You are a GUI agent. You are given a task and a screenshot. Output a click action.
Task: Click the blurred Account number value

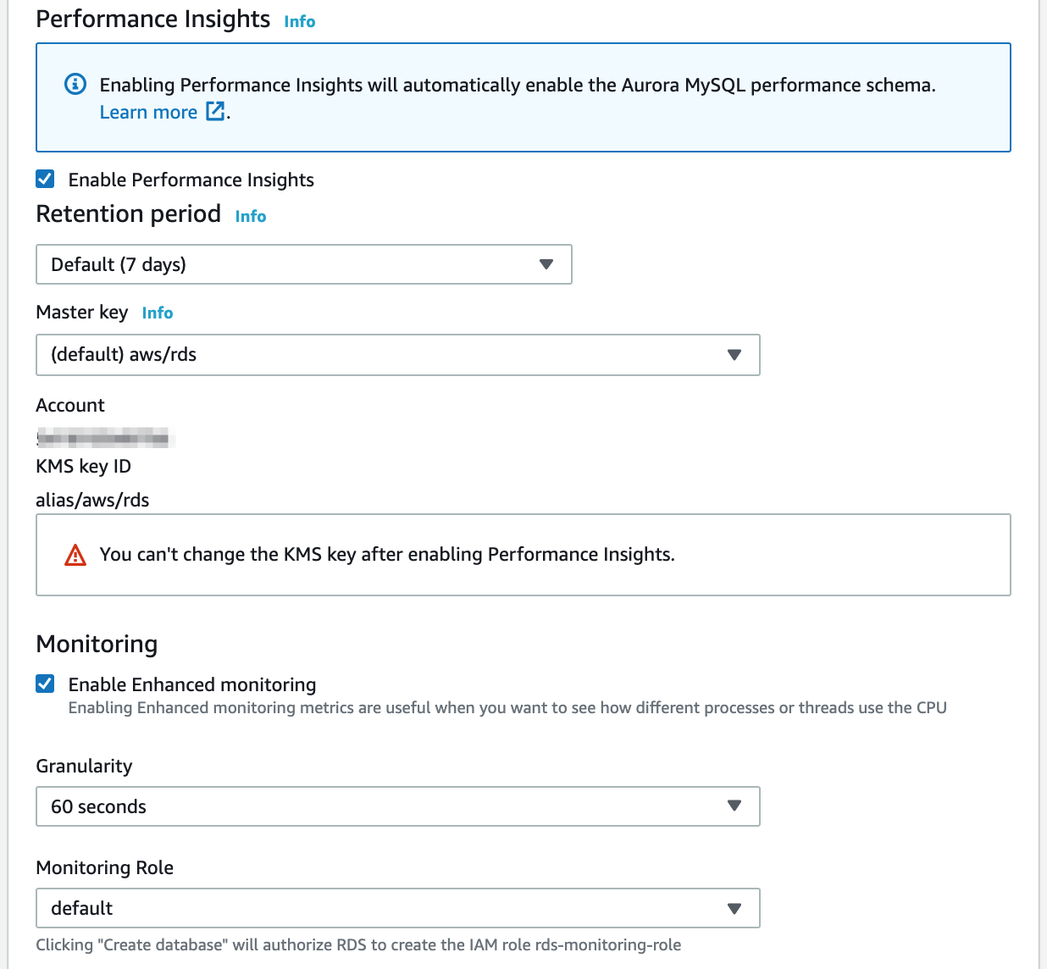click(x=102, y=438)
